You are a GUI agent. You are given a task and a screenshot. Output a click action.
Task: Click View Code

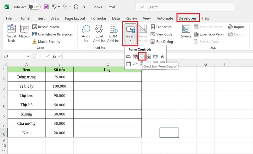pos(162,34)
